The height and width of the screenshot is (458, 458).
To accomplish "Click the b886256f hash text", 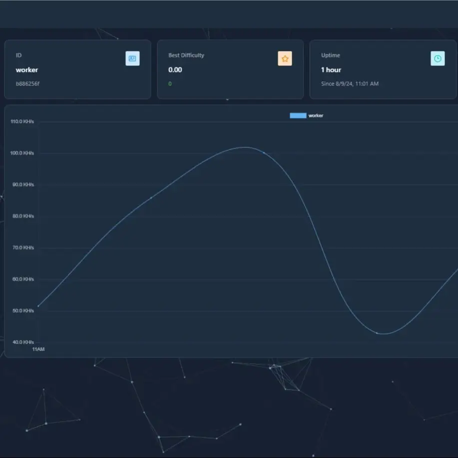I will point(27,83).
